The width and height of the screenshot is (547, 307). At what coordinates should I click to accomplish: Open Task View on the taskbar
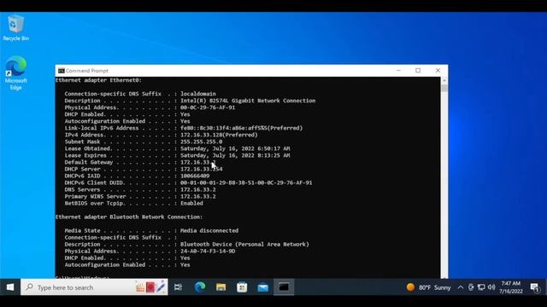179,287
